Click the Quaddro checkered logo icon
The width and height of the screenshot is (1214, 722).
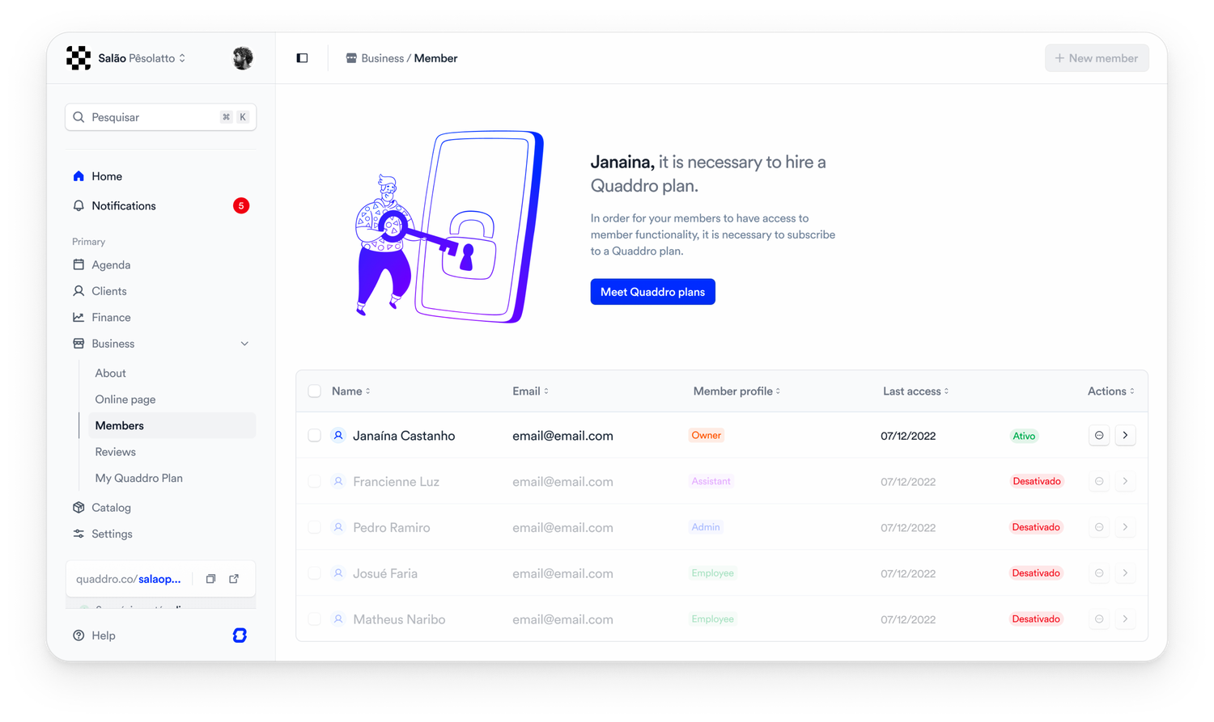(x=79, y=58)
